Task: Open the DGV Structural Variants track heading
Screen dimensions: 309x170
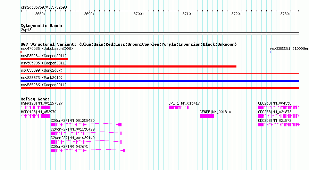Action: 128,44
